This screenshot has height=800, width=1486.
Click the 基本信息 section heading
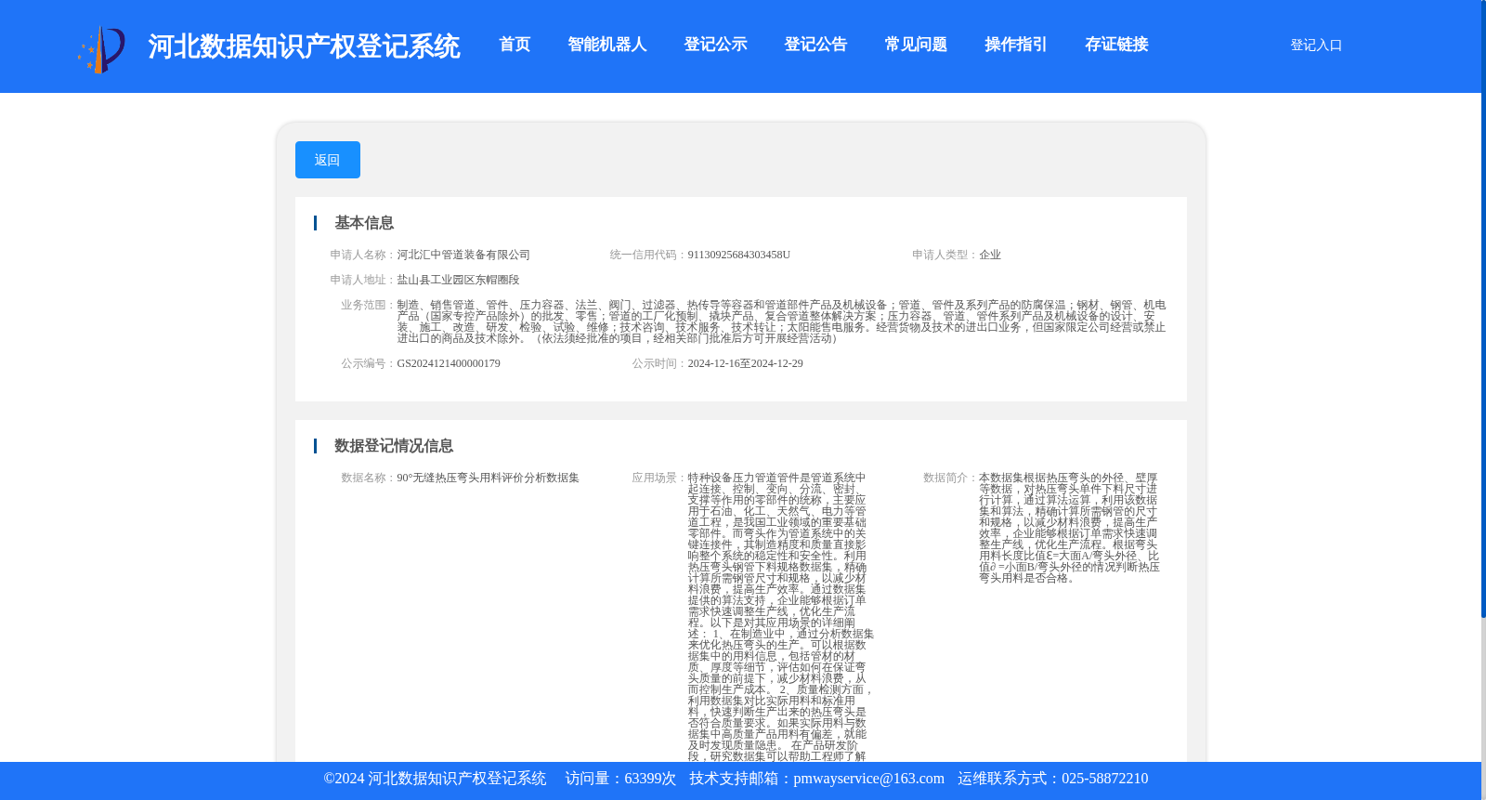(364, 223)
